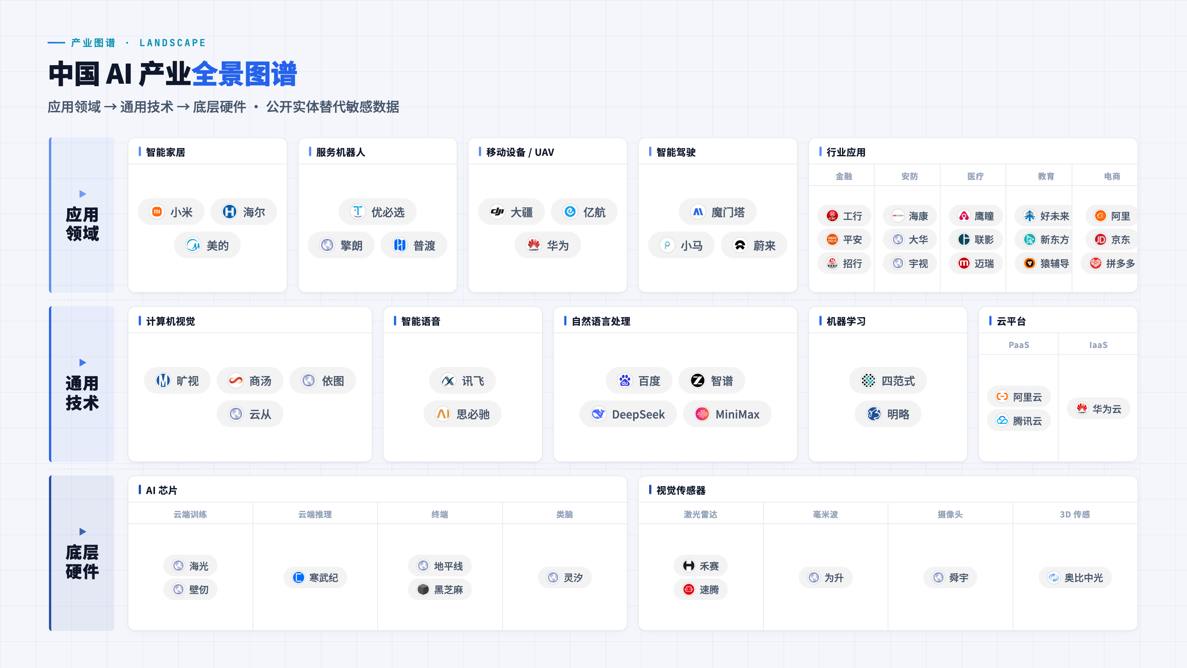Click the 擎朗 company chip

pyautogui.click(x=341, y=245)
